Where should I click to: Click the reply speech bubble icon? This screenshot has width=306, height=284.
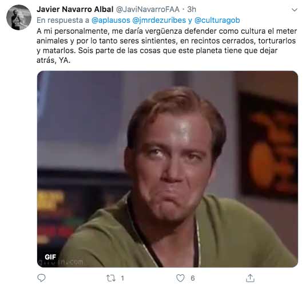pos(41,278)
